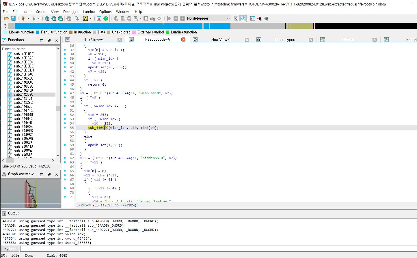This screenshot has height=258, width=417.
Task: Click the second breakpoint toolbar icon
Action: coord(259,18)
